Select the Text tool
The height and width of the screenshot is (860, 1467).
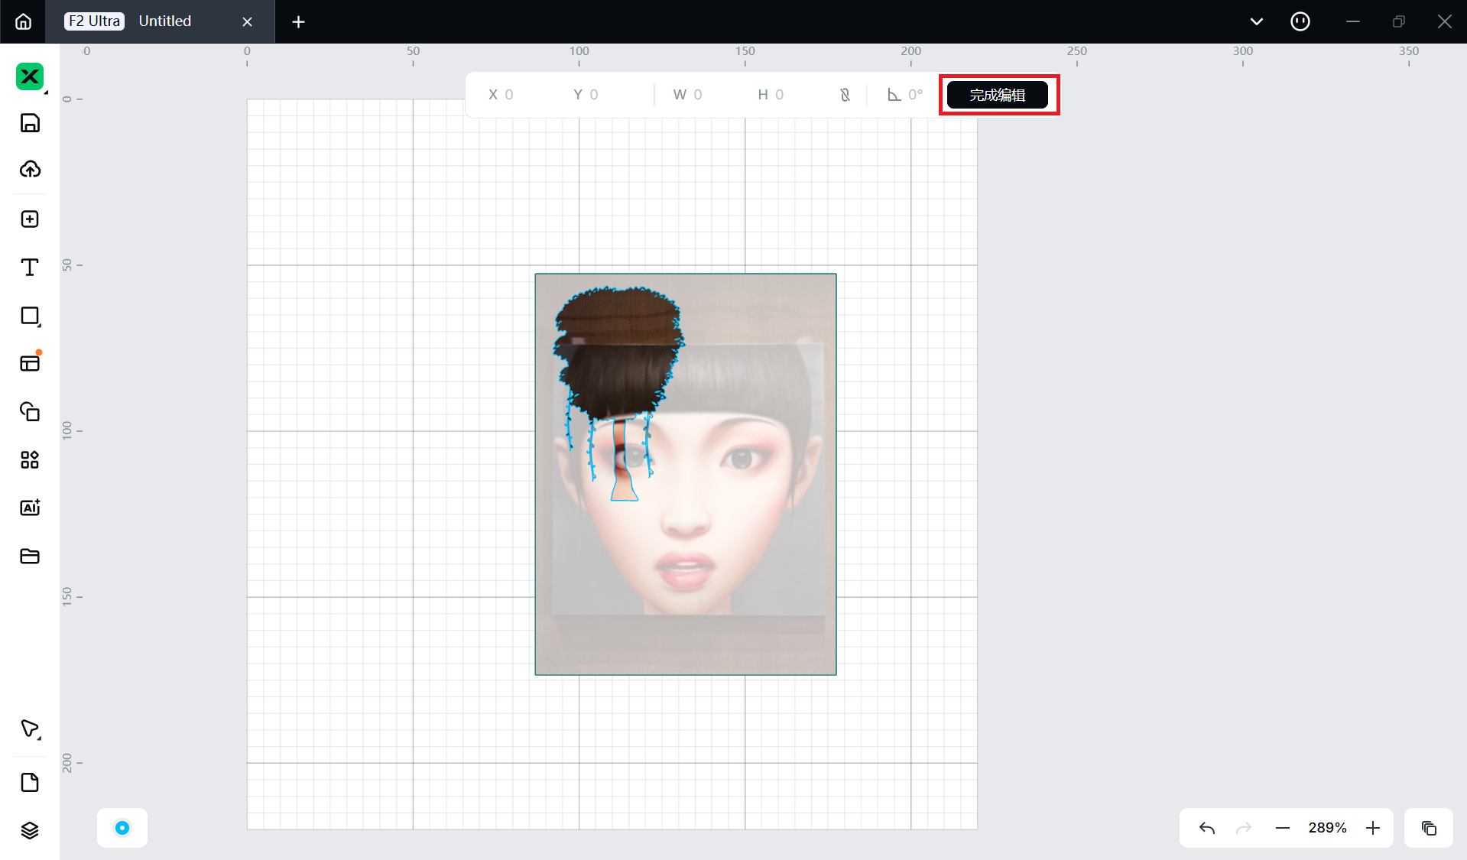(30, 267)
